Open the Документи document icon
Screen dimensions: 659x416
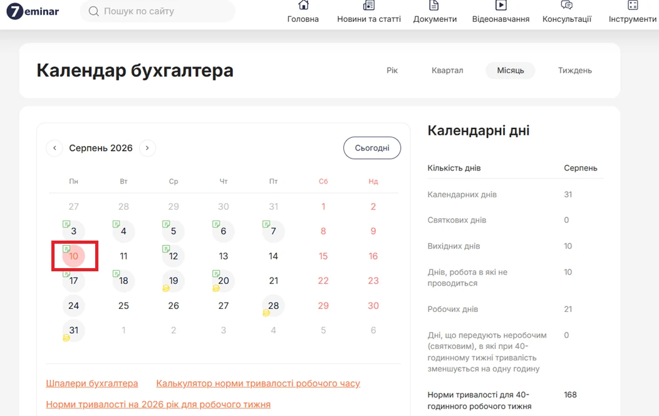[x=434, y=5]
